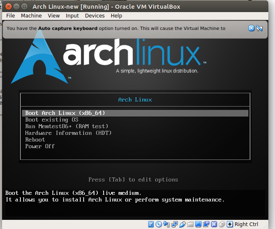The width and height of the screenshot is (275, 229).
Task: Select Boot Arch Linux (x86_64) entry
Action: (x=135, y=113)
